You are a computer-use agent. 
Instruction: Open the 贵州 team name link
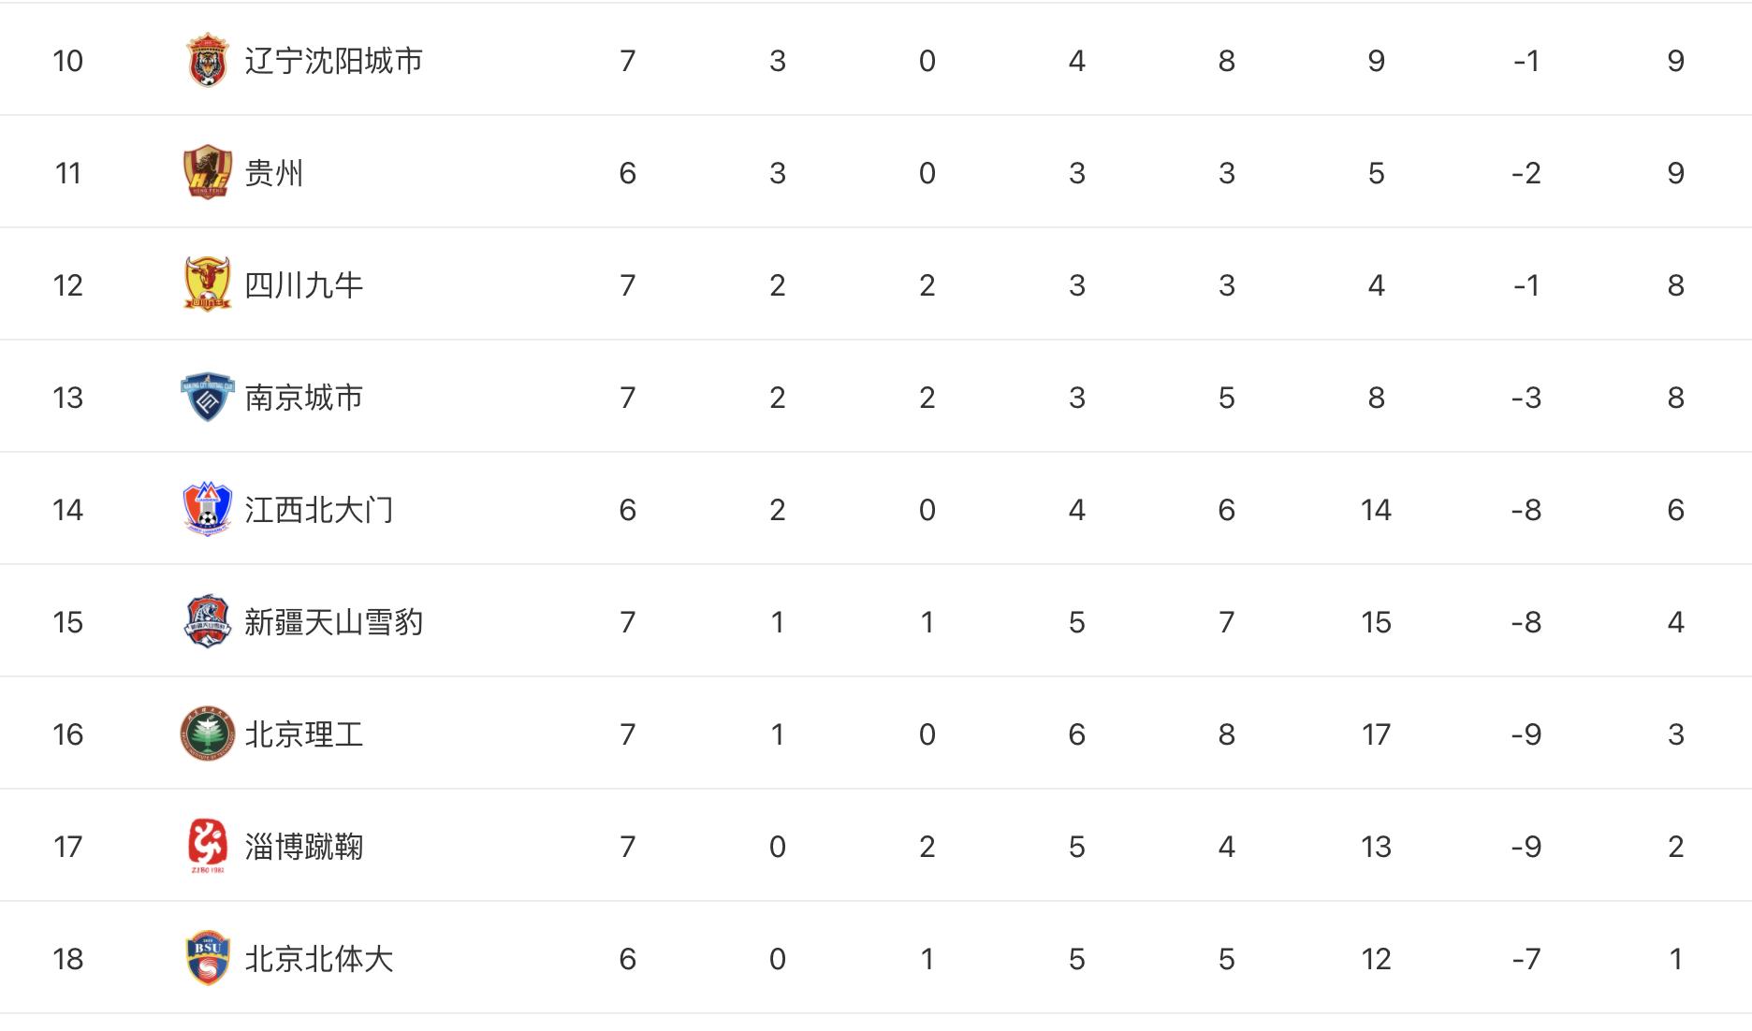273,173
